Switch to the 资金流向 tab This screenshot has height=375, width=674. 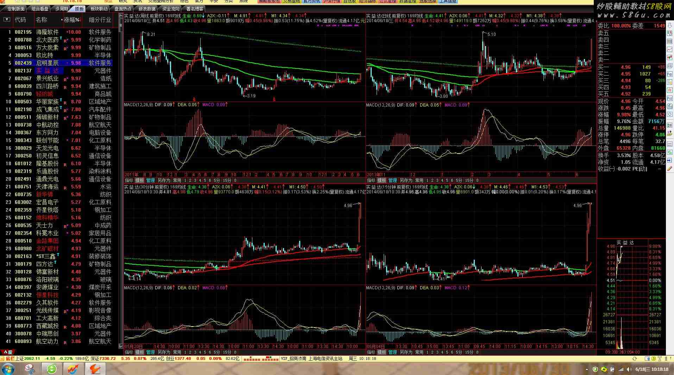coord(171,9)
